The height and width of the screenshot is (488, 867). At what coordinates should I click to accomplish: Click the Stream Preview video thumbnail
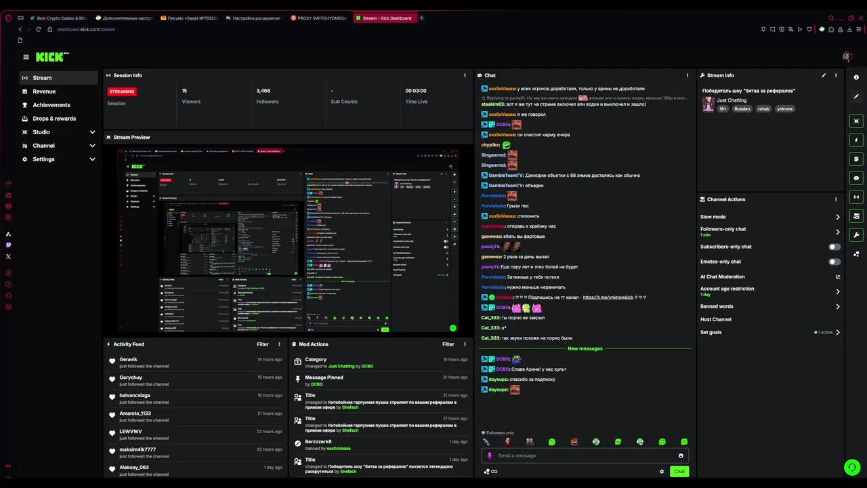point(288,240)
